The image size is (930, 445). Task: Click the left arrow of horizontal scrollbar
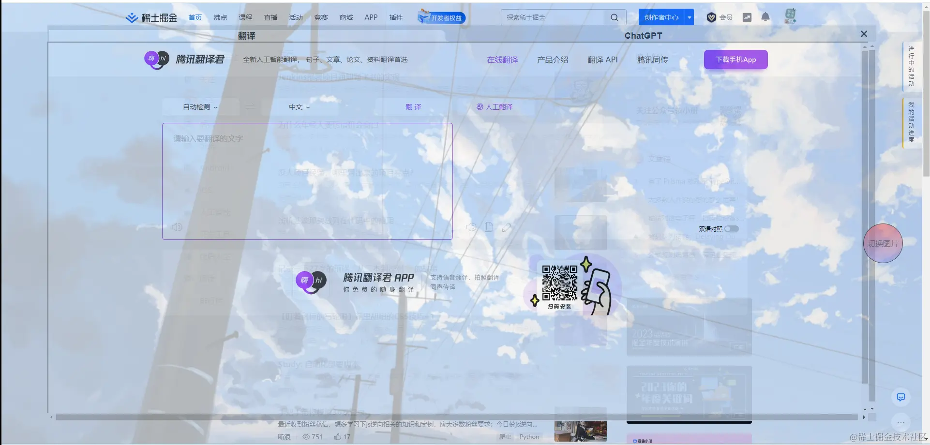coord(52,417)
